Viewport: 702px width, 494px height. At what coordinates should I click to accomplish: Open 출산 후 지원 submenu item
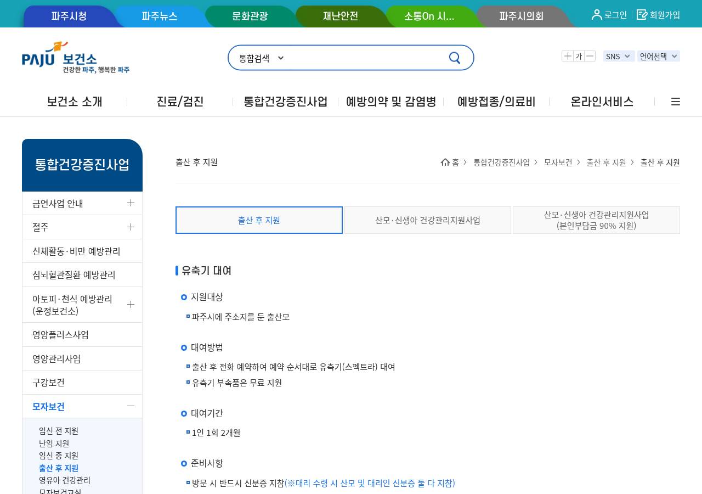pos(59,468)
